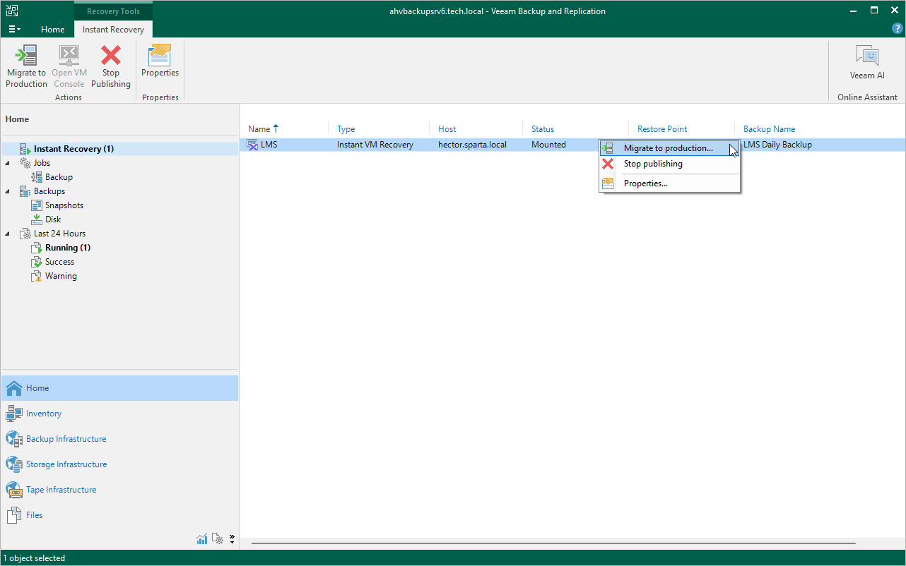Click the gear icon at navigation pane bottom
The height and width of the screenshot is (566, 906).
tap(218, 539)
